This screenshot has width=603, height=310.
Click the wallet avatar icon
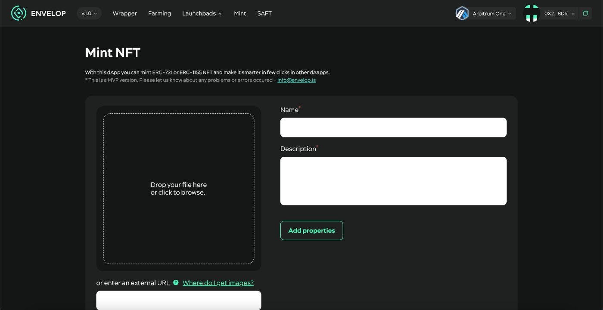[x=531, y=13]
